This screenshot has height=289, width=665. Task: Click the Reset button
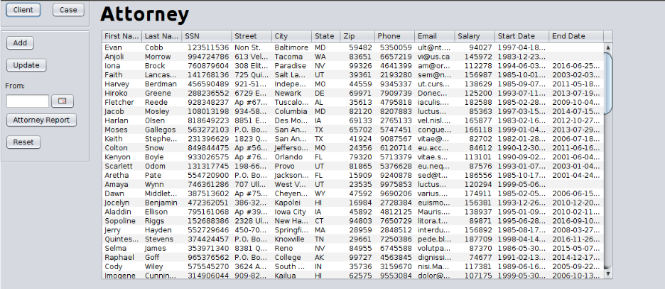[x=23, y=142]
